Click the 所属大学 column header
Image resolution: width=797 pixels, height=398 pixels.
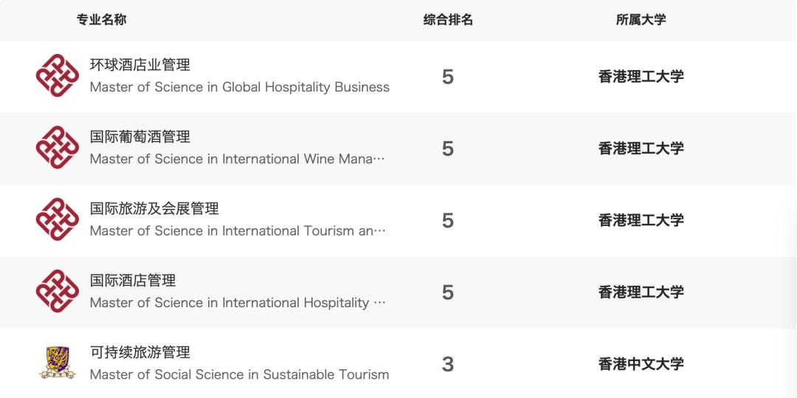pos(641,20)
